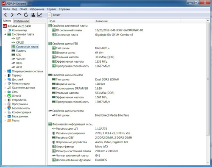This screenshot has width=212, height=167.
Task: Expand the DirectX tree node
Action: (5, 96)
